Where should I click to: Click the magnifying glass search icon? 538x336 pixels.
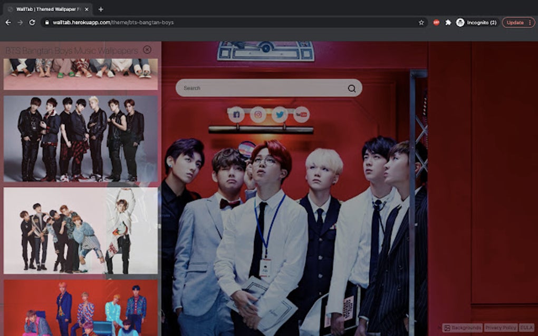coord(353,88)
